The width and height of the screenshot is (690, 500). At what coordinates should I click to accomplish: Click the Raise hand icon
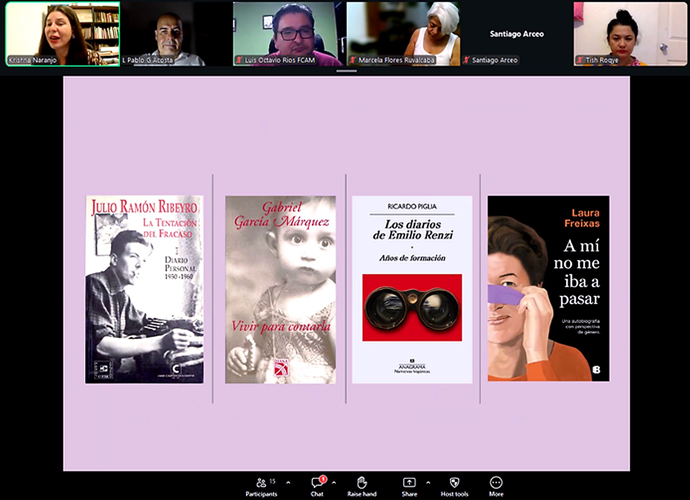pos(361,483)
